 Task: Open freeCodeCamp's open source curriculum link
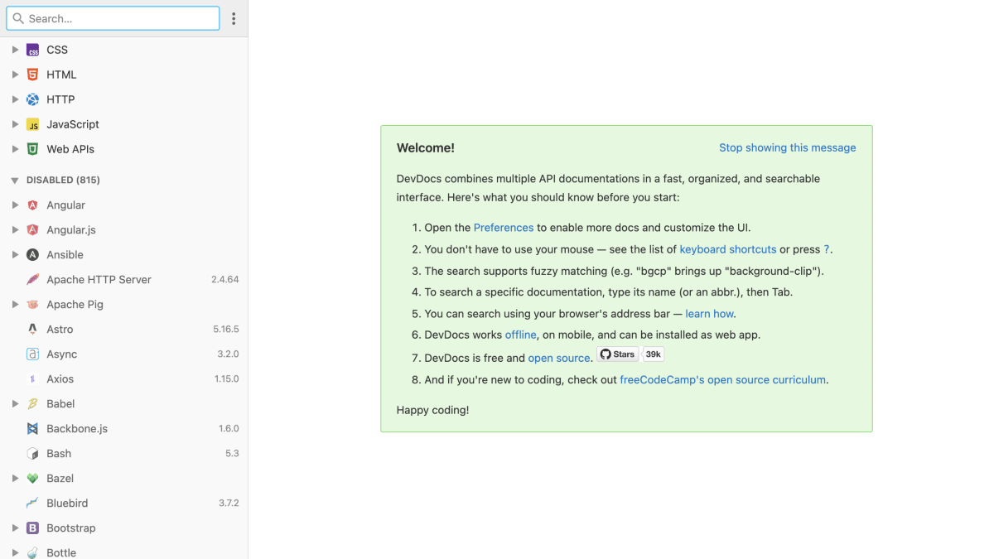723,380
